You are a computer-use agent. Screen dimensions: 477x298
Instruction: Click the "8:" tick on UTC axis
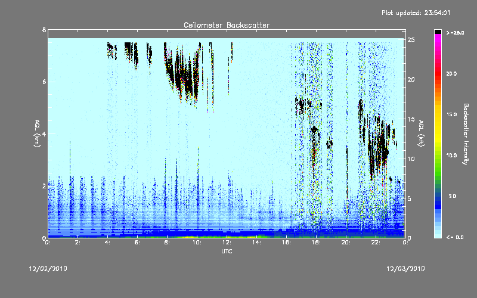tap(167, 243)
